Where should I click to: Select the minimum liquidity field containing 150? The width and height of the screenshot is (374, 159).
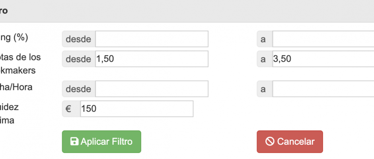(x=137, y=109)
